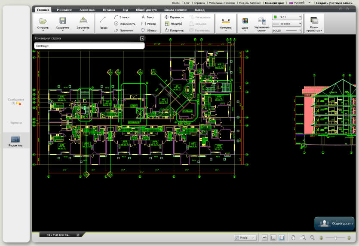Click the zoom slider handle
Image resolution: width=359 pixels, height=246 pixels.
335,238
